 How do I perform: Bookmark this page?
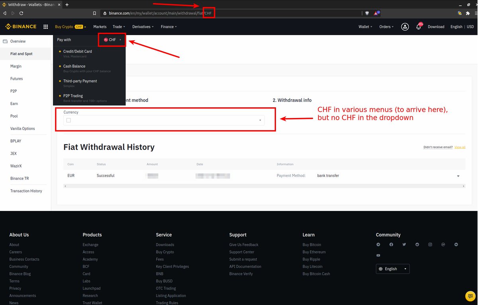tap(94, 13)
